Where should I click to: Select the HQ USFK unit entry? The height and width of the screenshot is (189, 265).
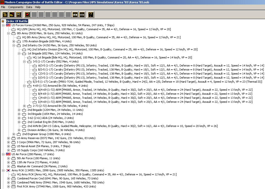click(x=94, y=29)
